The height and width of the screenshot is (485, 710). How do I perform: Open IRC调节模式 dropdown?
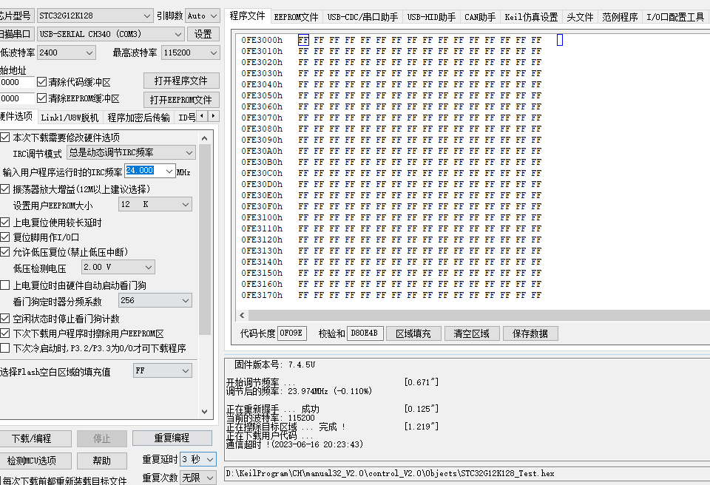131,152
